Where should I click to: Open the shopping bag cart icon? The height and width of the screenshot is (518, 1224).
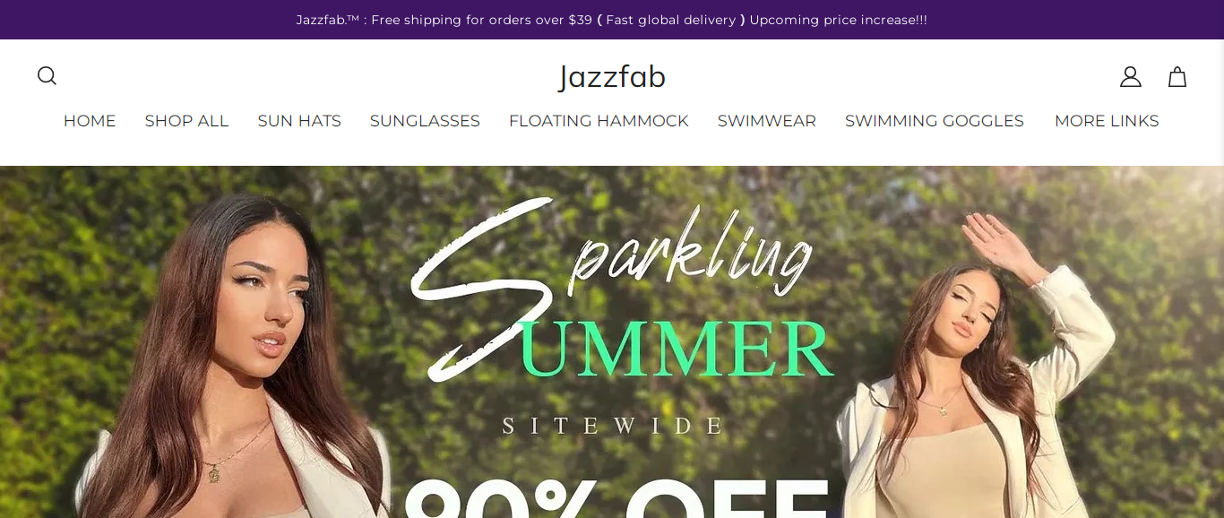(1177, 77)
